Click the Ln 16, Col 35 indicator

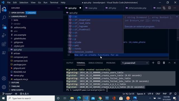tap(128, 94)
